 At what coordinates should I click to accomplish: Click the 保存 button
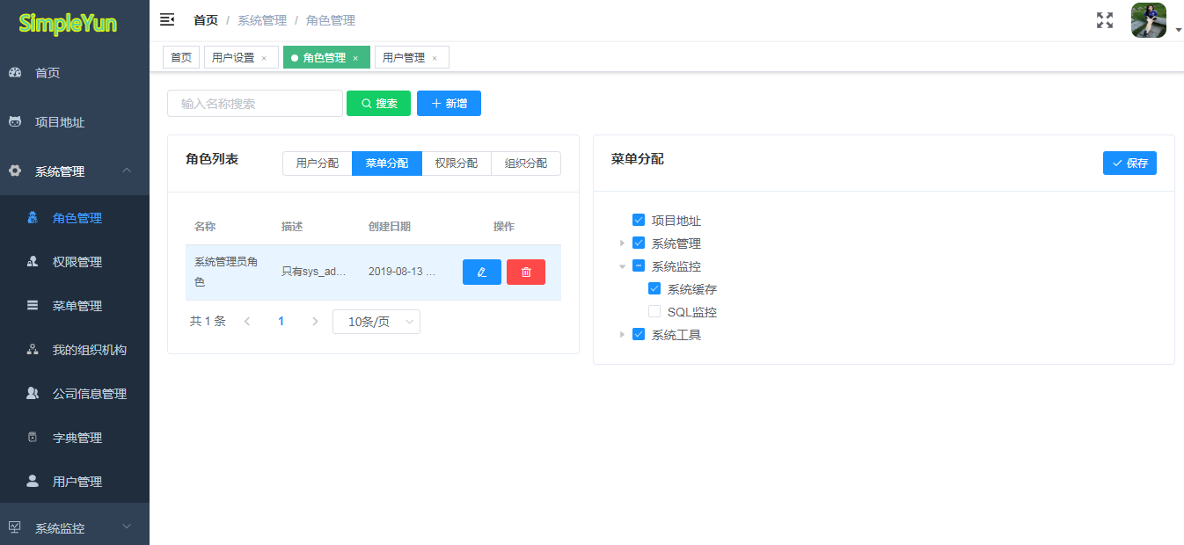click(x=1129, y=163)
